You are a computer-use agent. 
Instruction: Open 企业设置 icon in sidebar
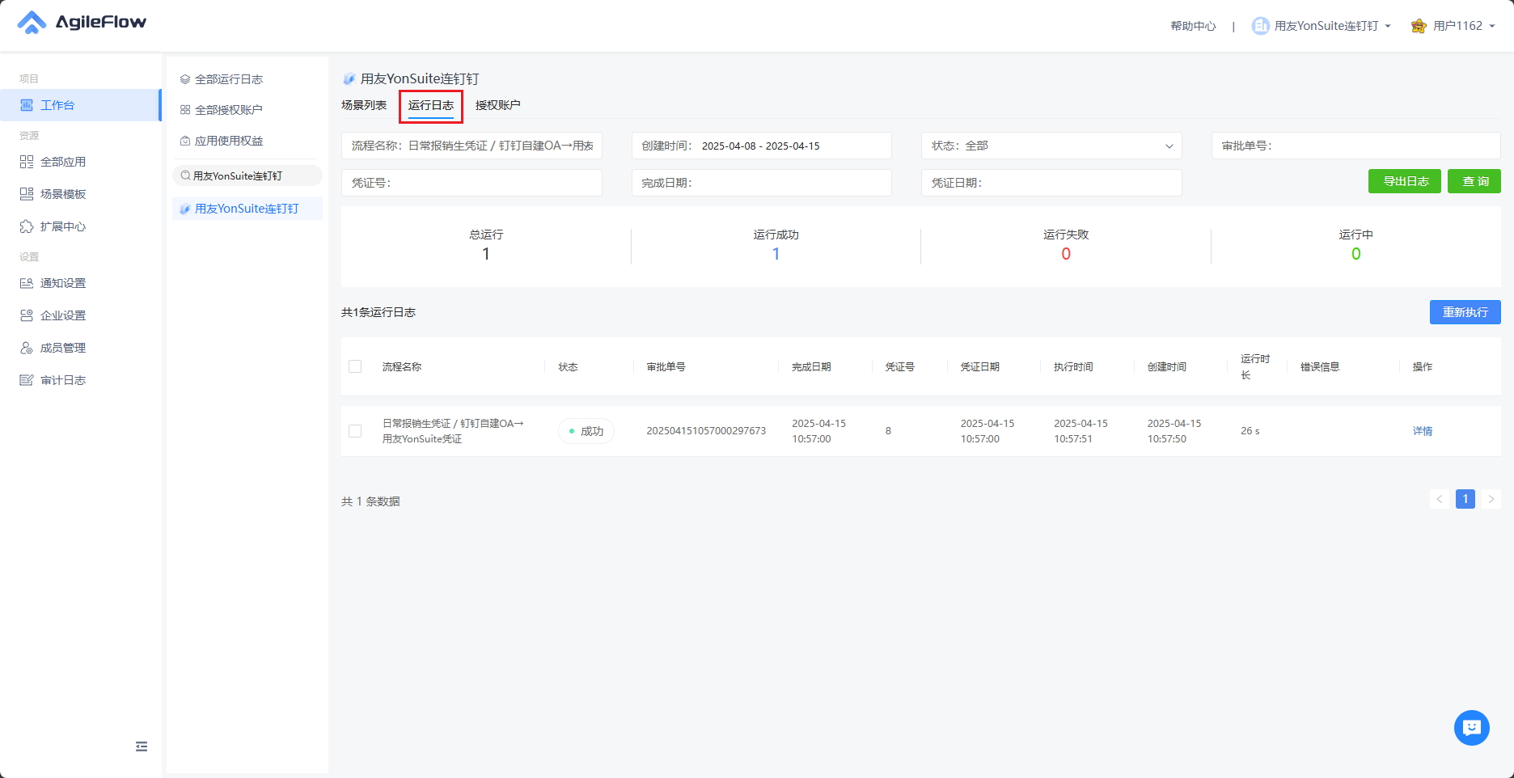click(x=27, y=315)
